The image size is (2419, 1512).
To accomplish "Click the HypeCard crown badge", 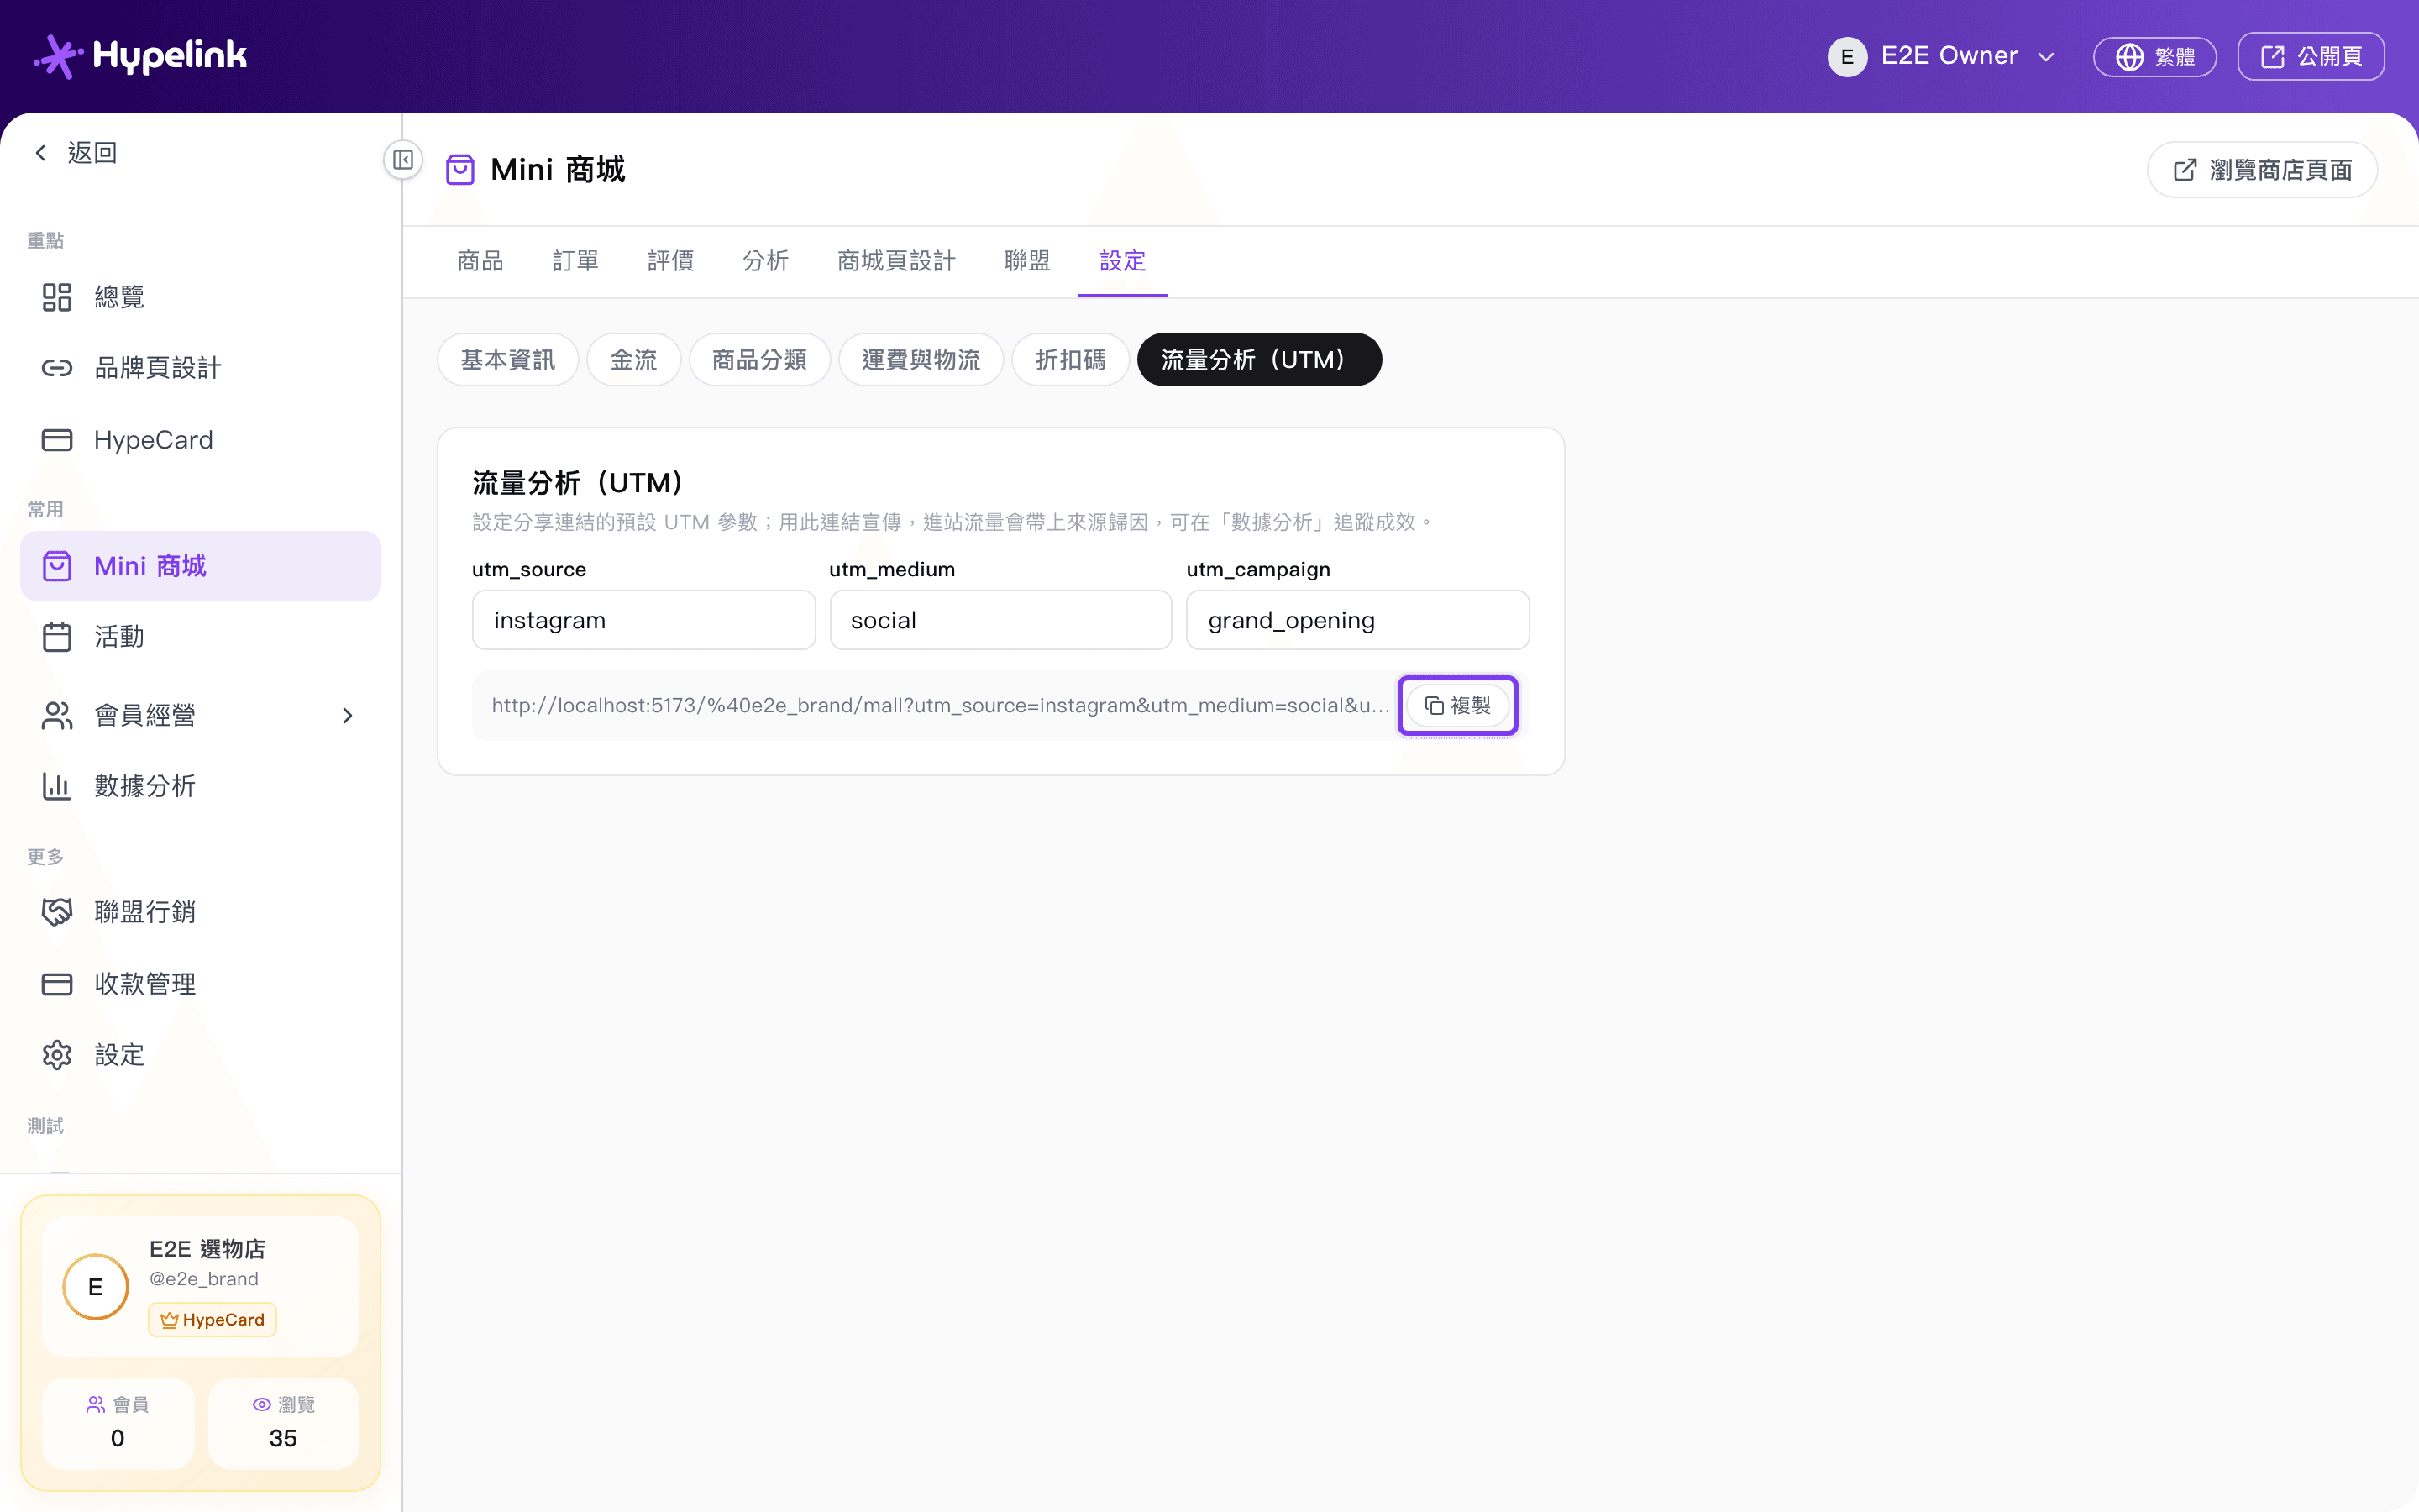I will (213, 1320).
